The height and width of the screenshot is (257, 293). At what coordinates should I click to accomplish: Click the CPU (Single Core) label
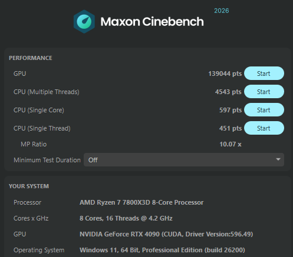tap(39, 110)
